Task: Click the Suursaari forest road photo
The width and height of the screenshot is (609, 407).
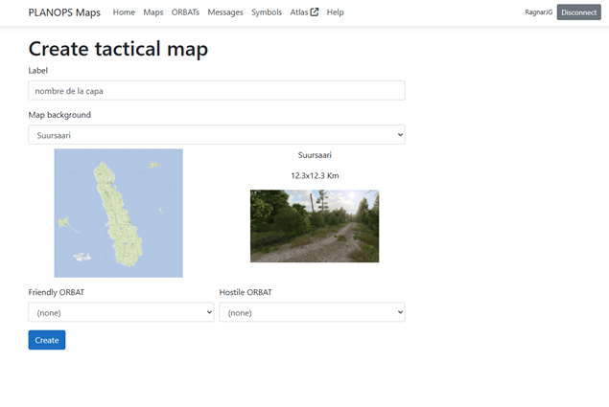Action: coord(315,226)
